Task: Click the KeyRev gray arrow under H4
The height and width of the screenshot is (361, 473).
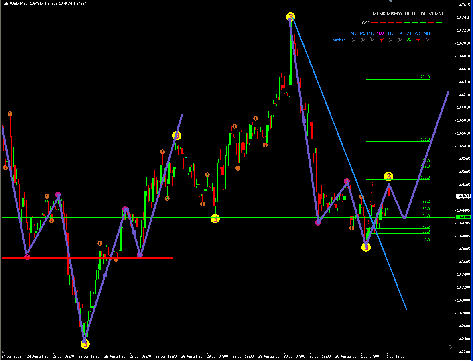Action: click(400, 39)
